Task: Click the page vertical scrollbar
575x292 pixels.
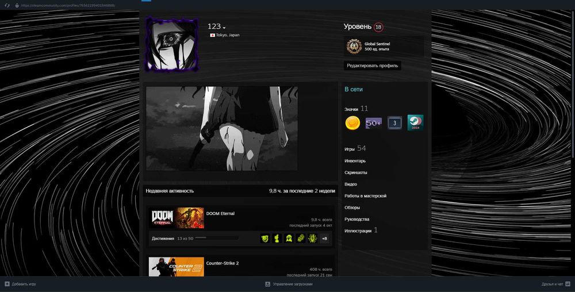Action: (573, 84)
